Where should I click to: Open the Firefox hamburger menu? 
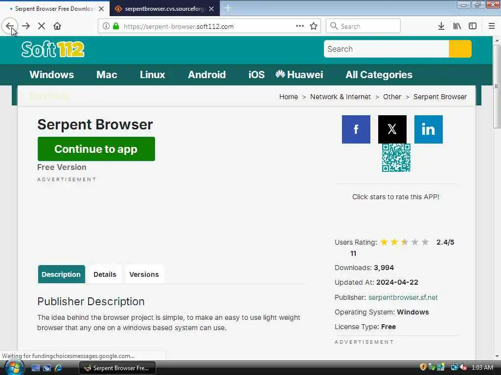(x=492, y=26)
